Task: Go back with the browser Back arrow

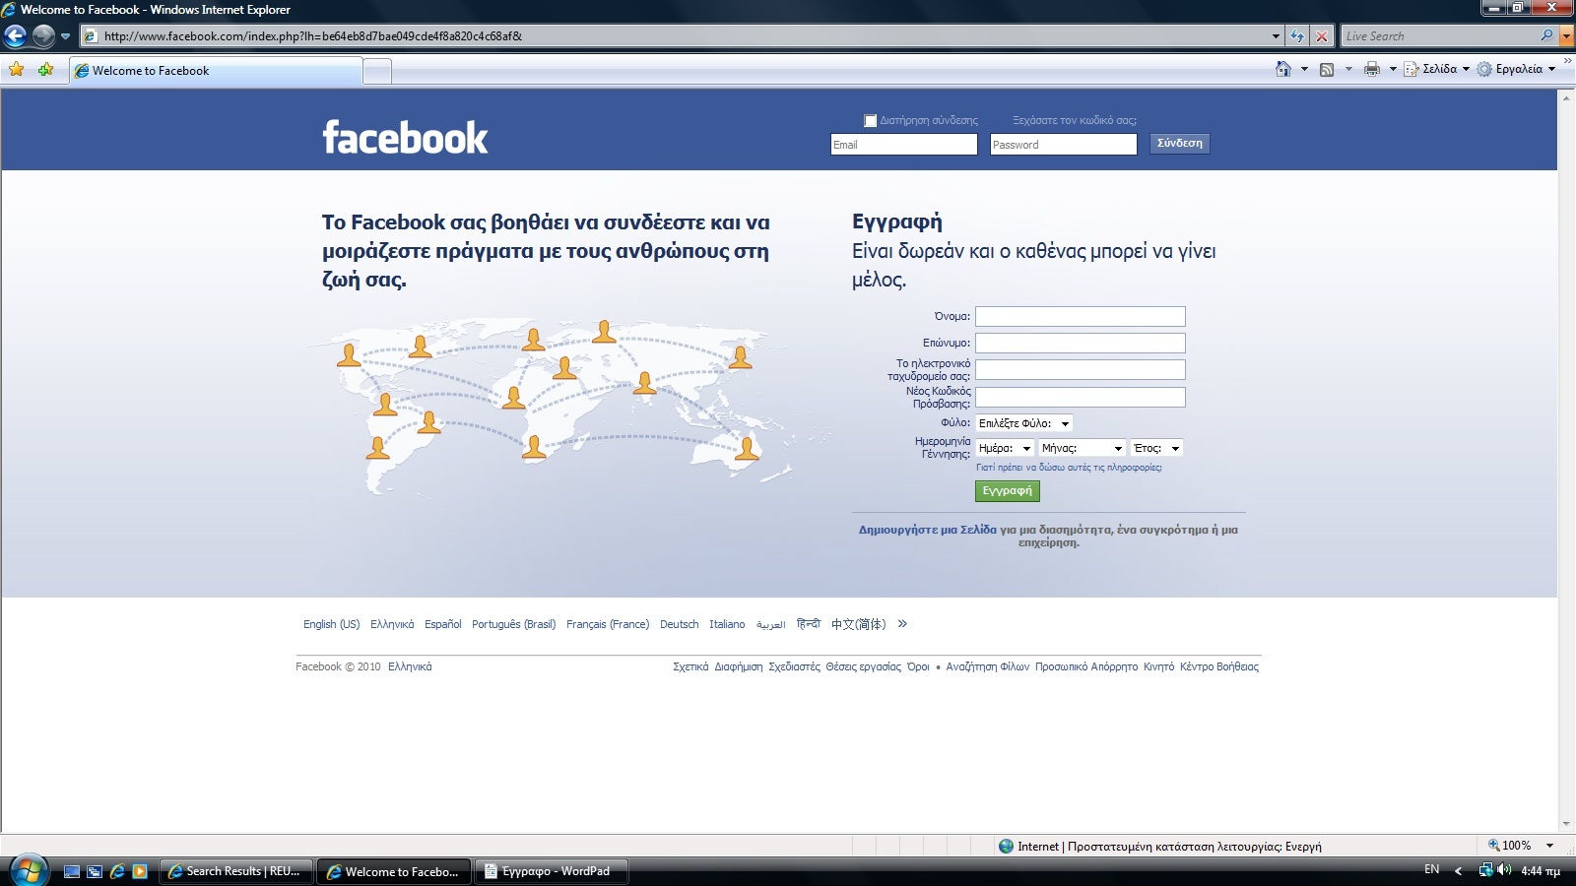Action: click(15, 36)
